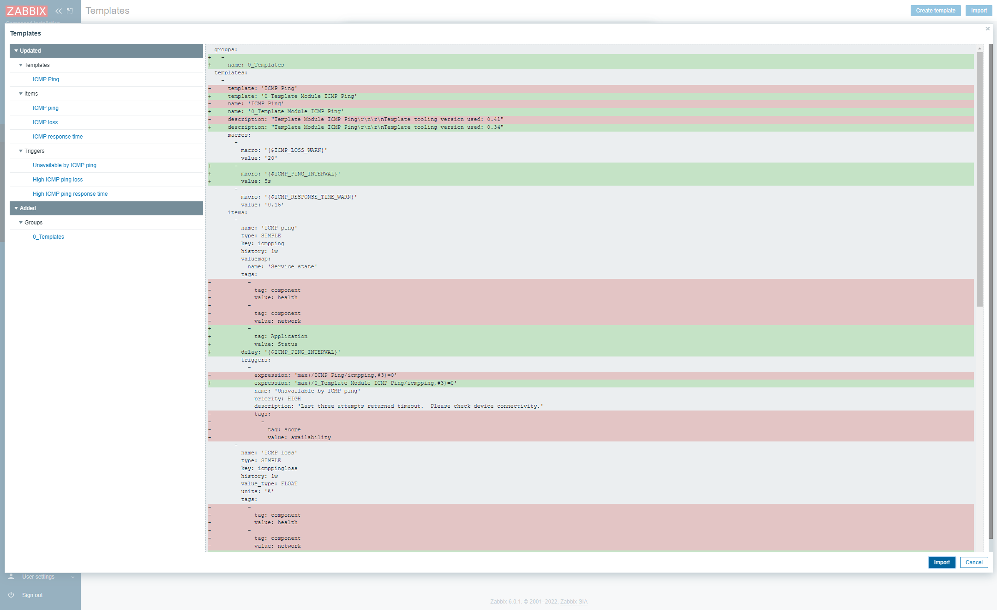Collapse the sidebar using the double-chevron icon

point(58,11)
